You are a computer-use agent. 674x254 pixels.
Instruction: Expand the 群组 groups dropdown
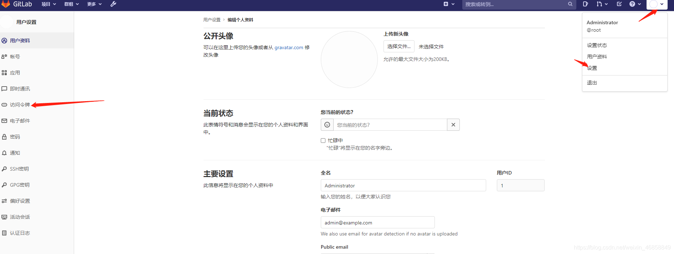click(71, 4)
